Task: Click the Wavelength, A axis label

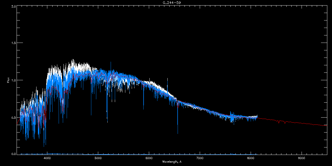Action: point(172,162)
